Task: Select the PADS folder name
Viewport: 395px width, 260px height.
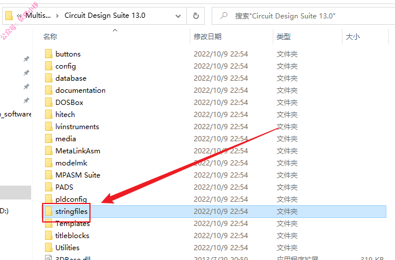Action: click(64, 187)
